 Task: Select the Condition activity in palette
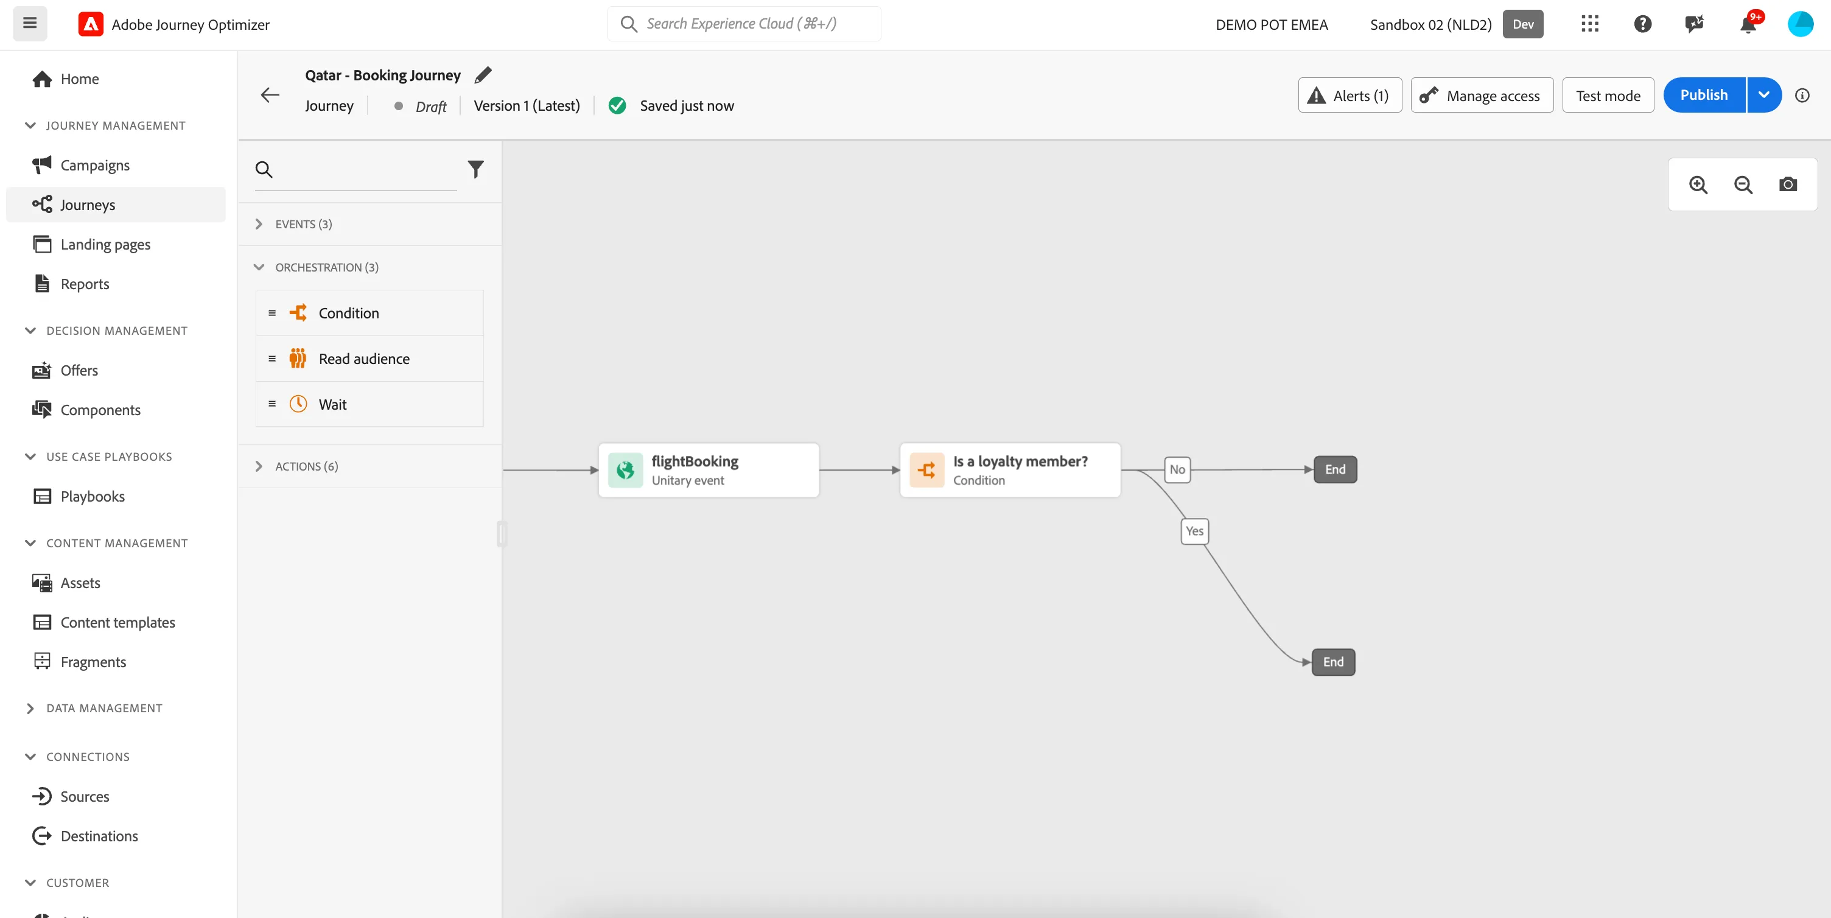tap(369, 313)
